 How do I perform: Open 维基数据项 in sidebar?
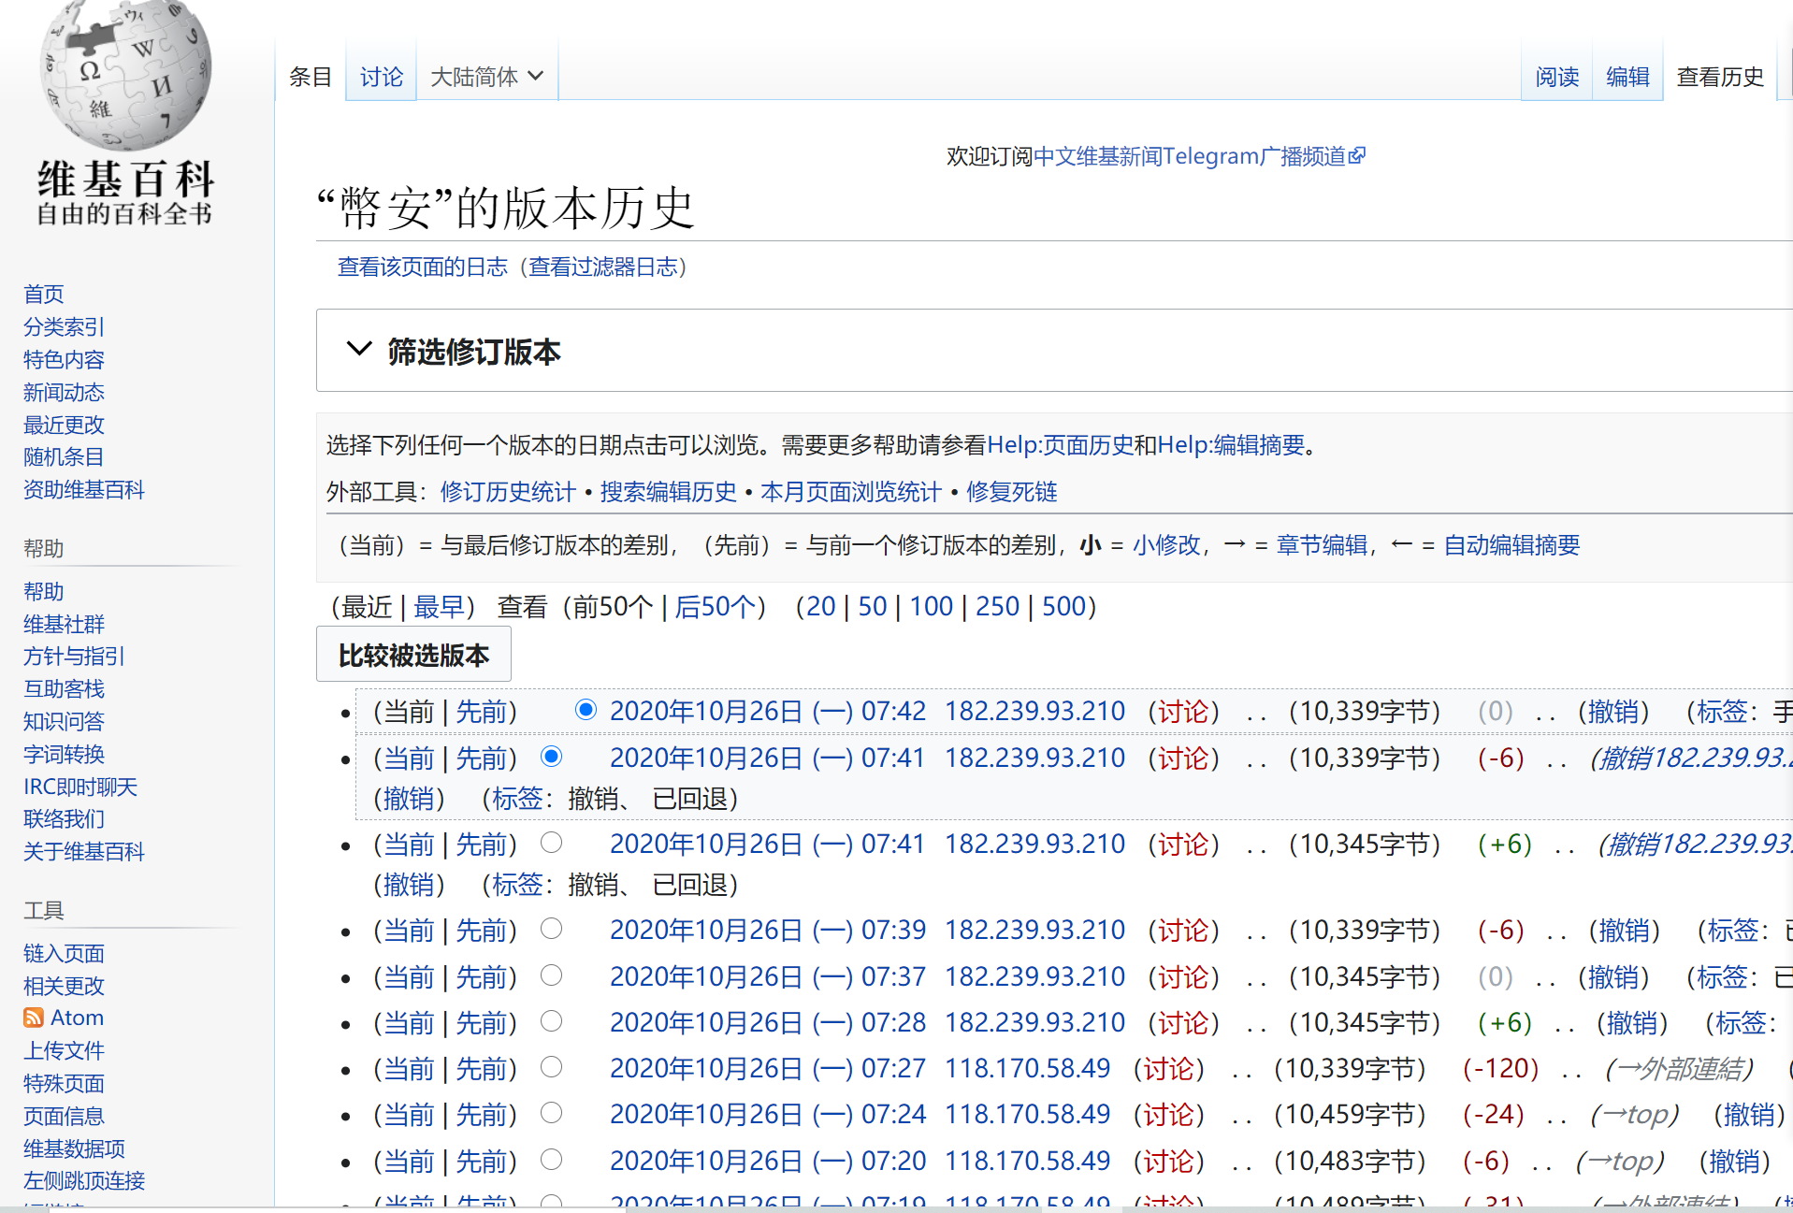74,1148
